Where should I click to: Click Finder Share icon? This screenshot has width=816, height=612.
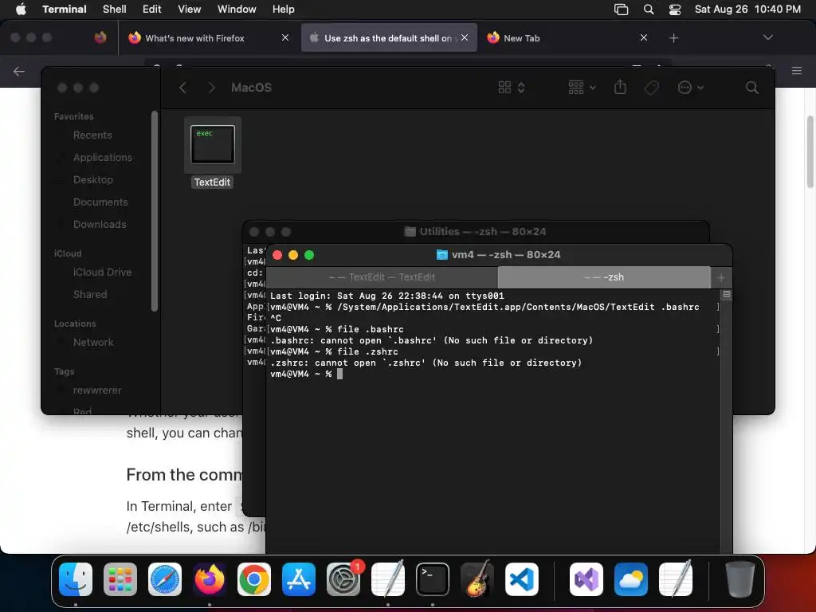[x=620, y=87]
